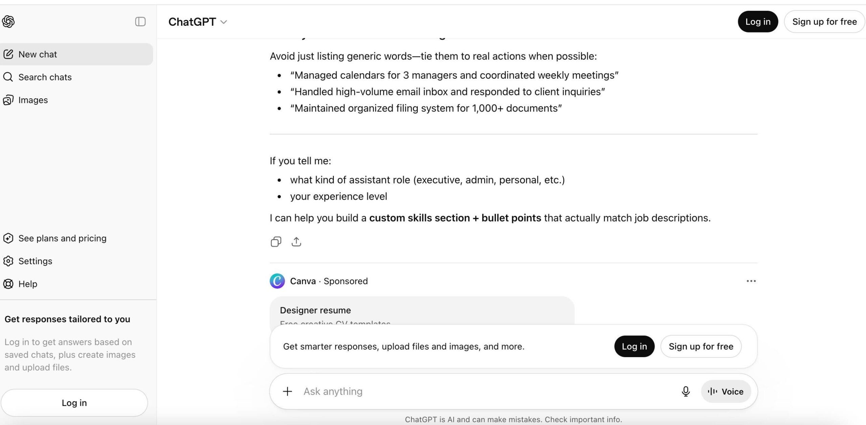Open Canva ad options three-dot menu
The width and height of the screenshot is (866, 425).
(751, 281)
